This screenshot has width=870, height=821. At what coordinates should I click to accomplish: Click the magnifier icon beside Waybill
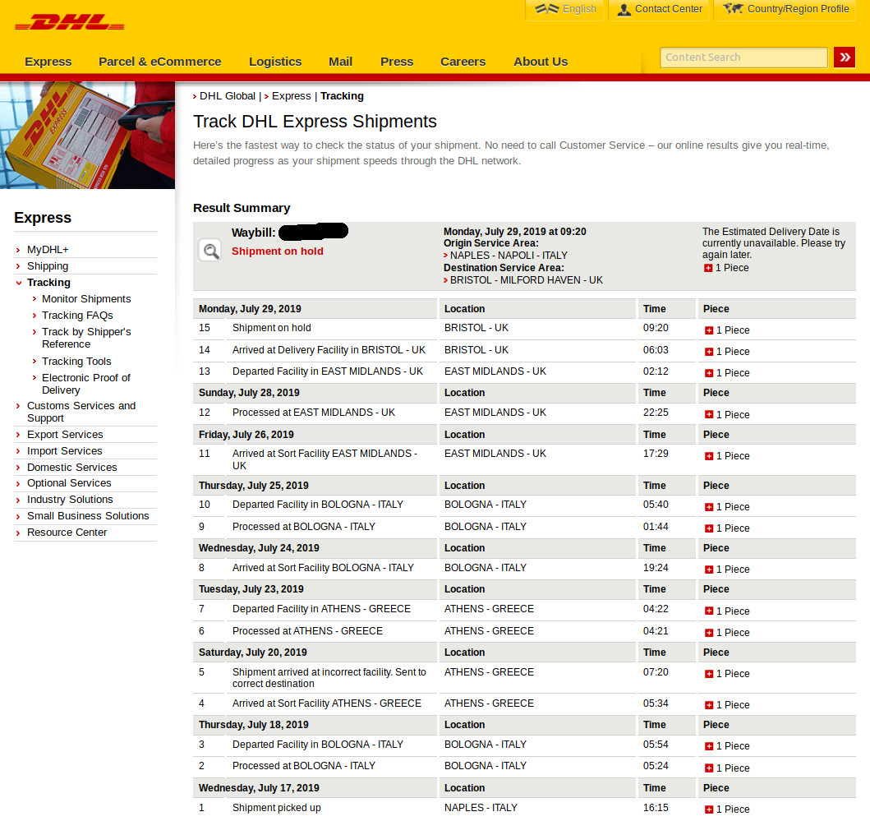(x=209, y=251)
